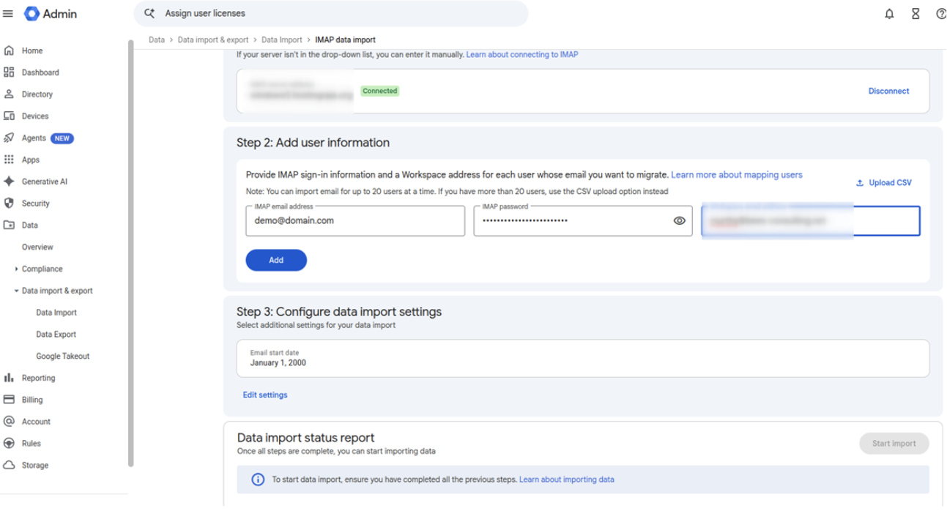Go to Data breadcrumb
Image resolution: width=947 pixels, height=522 pixels.
click(x=157, y=40)
